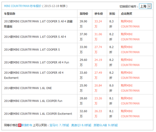Click the 32.60万 guide price
Viewport: 156px width, 132px height.
click(83, 114)
